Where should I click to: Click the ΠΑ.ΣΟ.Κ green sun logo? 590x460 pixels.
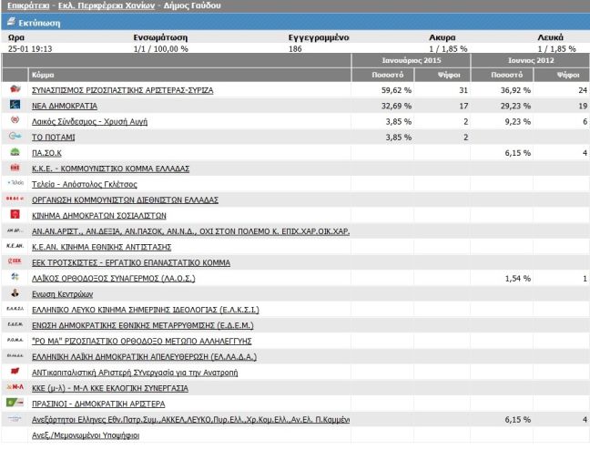15,152
